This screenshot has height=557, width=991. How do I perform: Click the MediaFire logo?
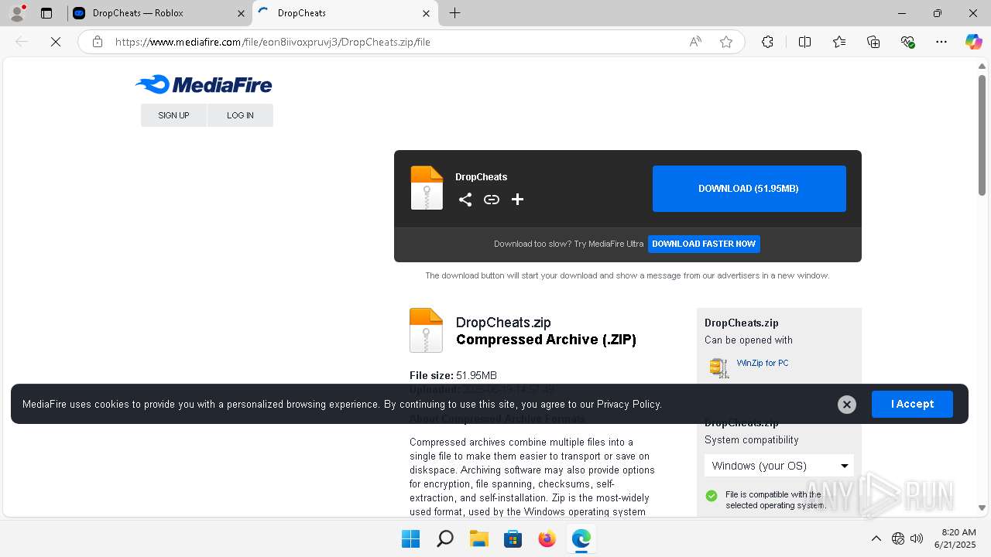pos(204,84)
